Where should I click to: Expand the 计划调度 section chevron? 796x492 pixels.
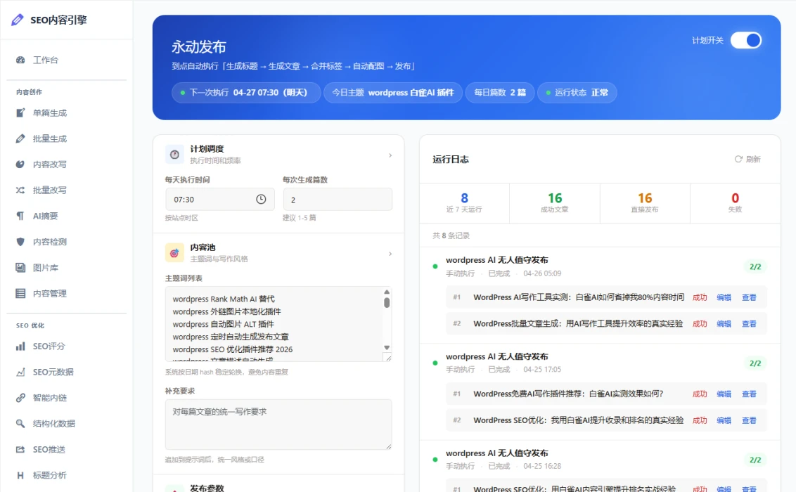[x=390, y=155]
